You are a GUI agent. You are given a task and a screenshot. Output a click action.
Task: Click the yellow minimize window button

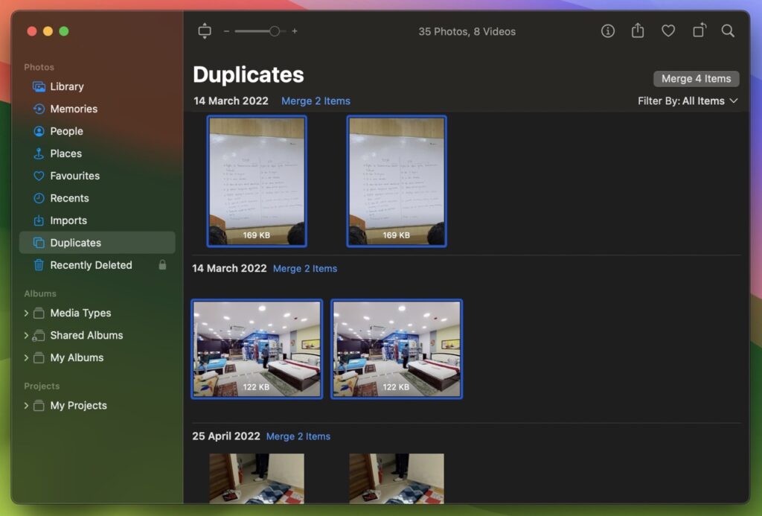tap(48, 31)
